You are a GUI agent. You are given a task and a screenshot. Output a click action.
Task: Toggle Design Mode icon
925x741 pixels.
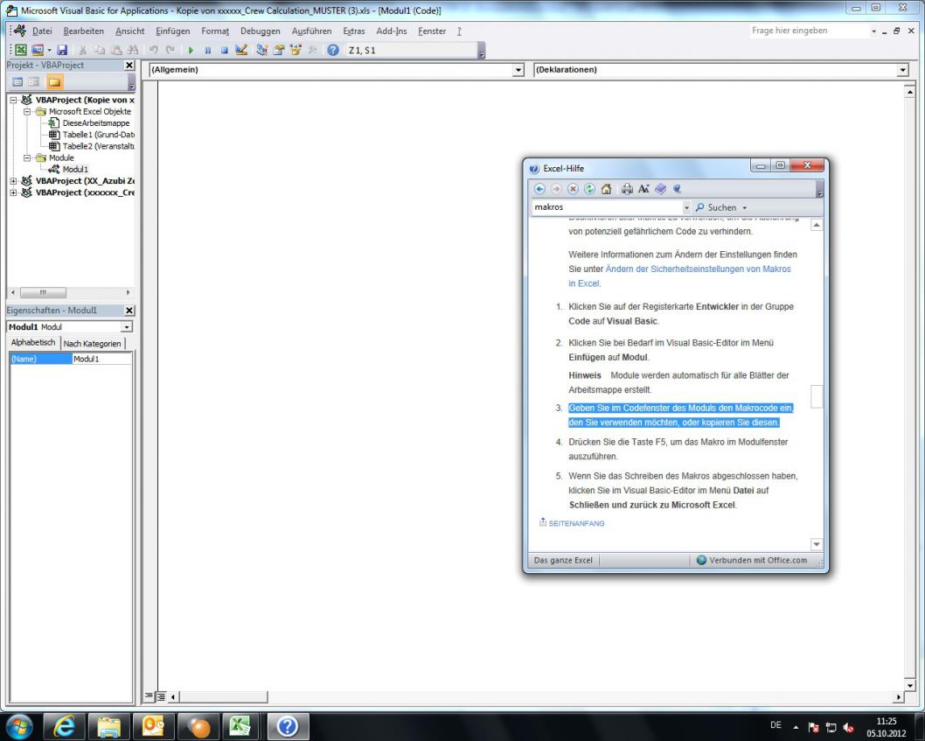click(240, 50)
